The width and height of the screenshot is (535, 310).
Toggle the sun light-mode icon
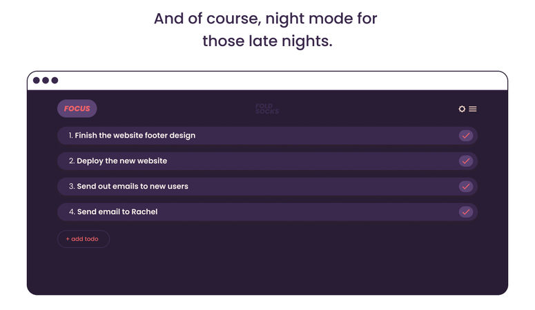click(462, 109)
